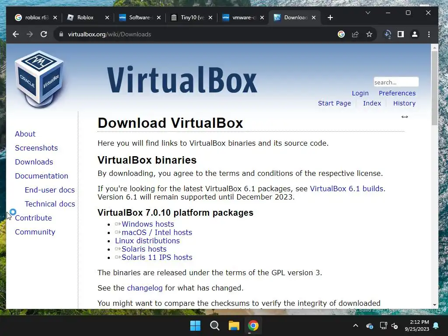Open Documentation in the sidebar
The image size is (448, 336).
[x=42, y=176]
